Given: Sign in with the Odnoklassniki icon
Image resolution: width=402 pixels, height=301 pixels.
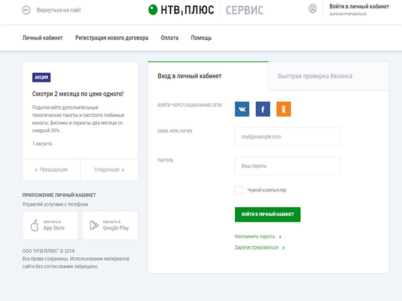Looking at the screenshot, I should 283,109.
